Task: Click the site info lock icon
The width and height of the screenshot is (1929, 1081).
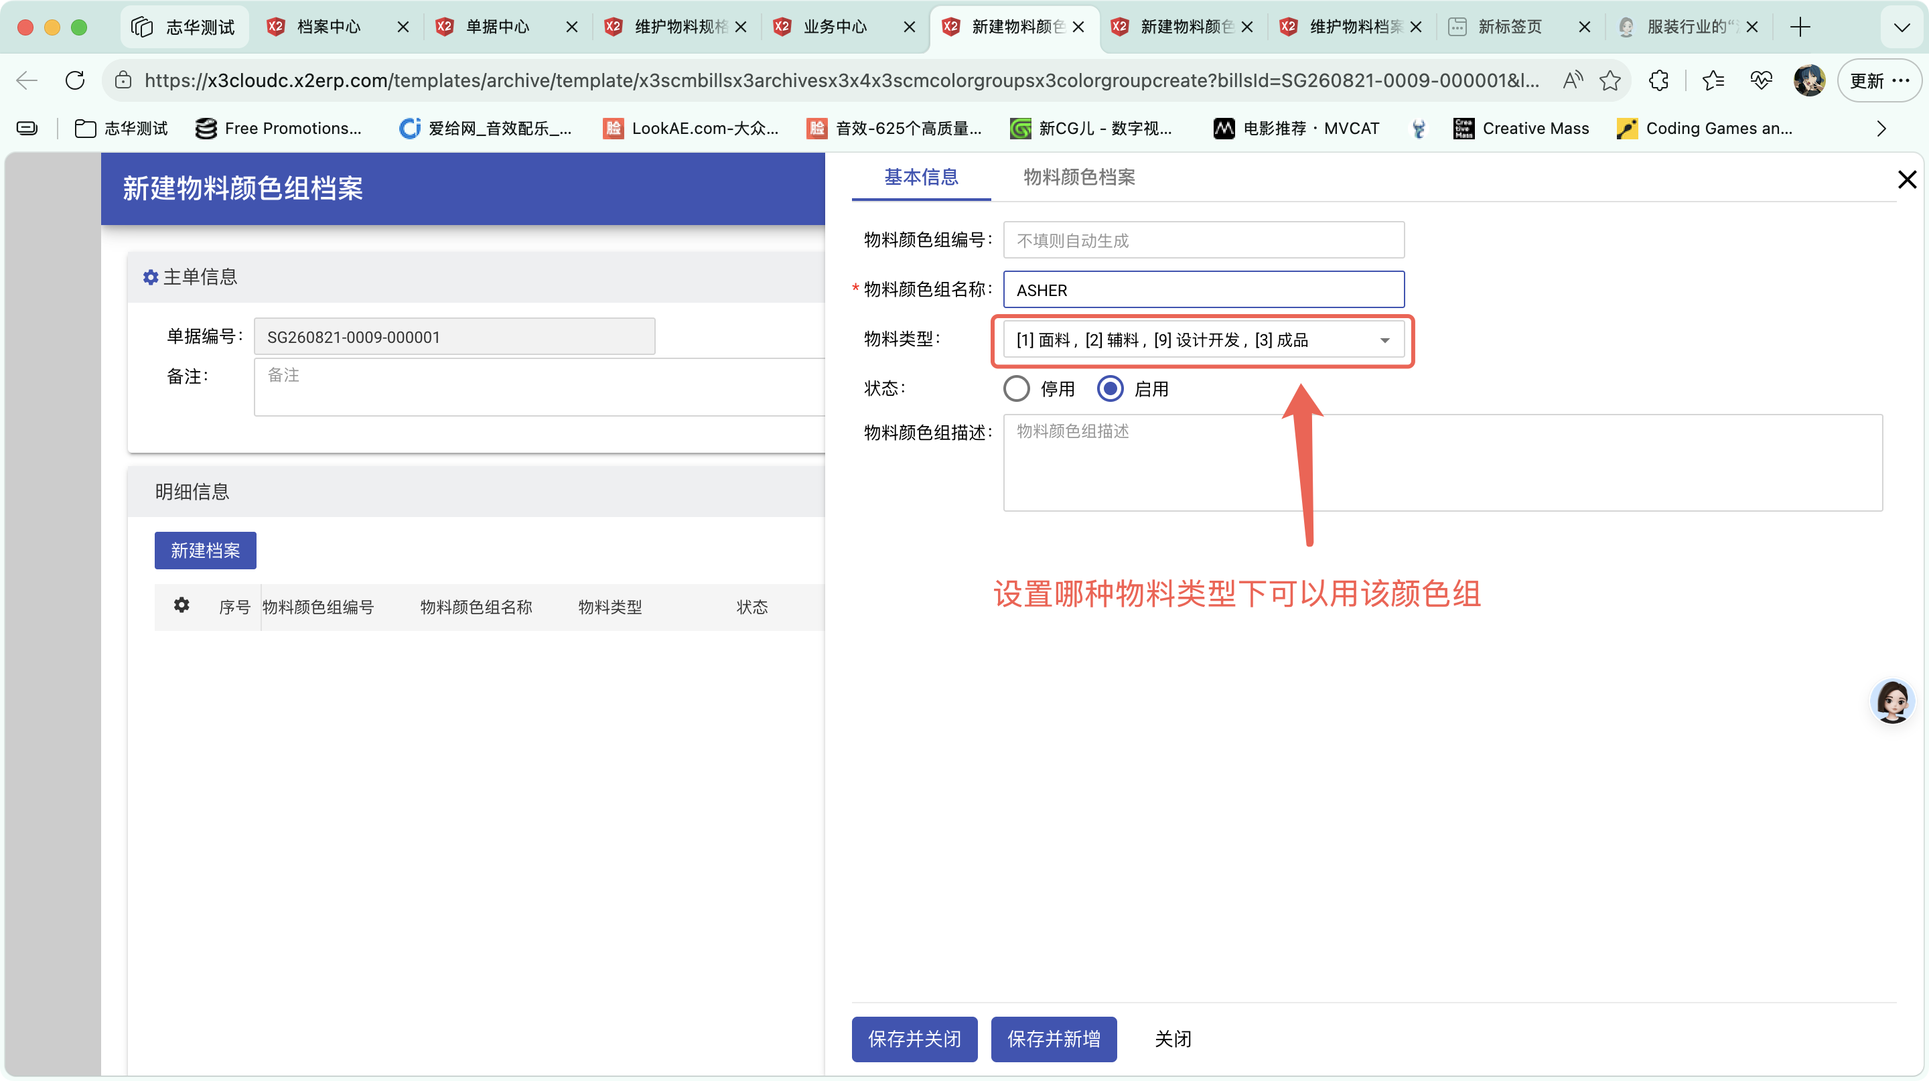Action: tap(123, 80)
